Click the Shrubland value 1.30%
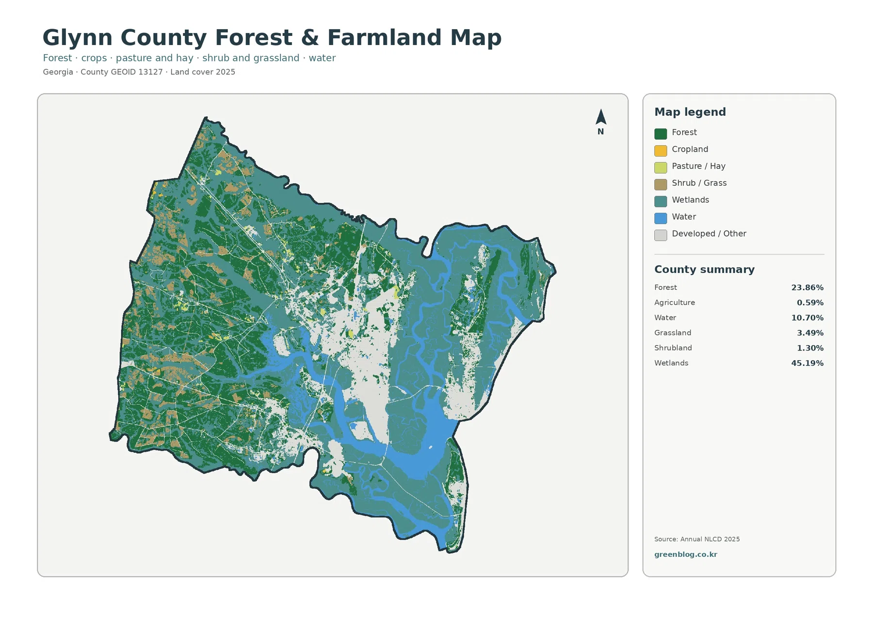 (x=810, y=348)
